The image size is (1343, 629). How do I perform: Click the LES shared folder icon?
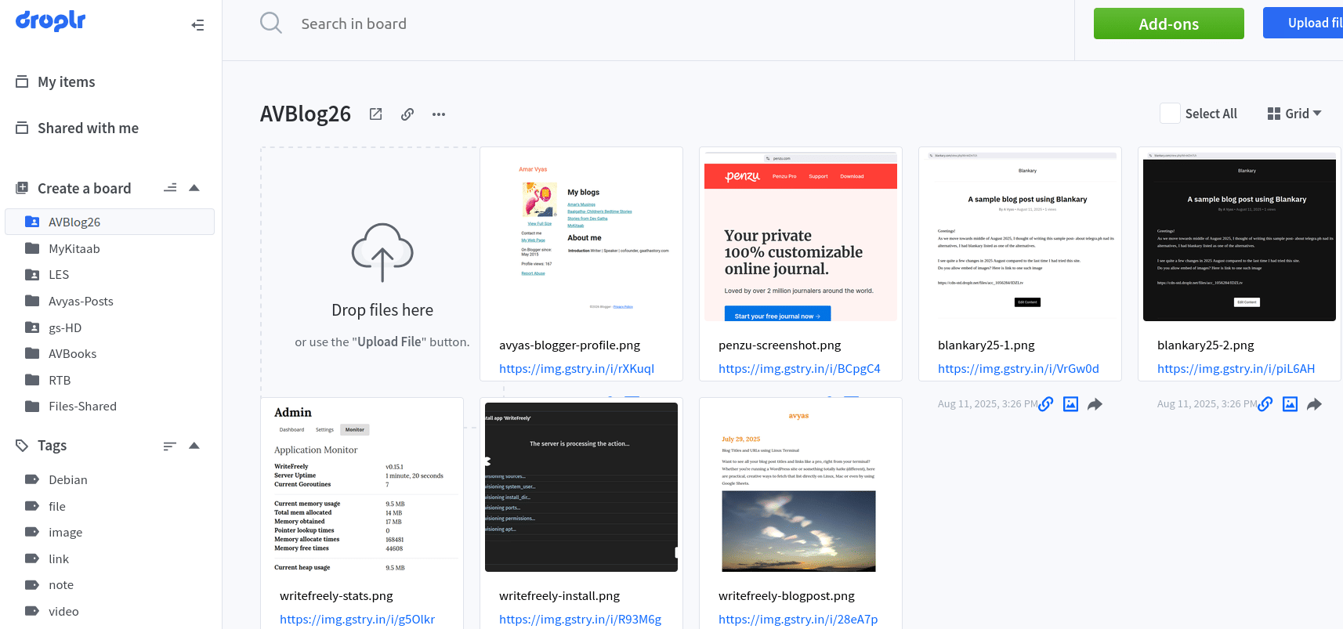[32, 275]
